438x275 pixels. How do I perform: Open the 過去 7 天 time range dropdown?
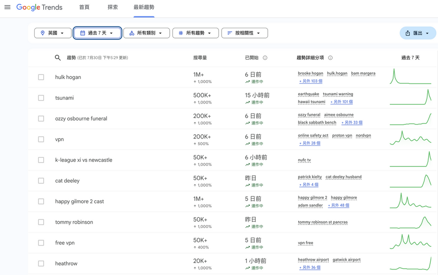point(97,33)
